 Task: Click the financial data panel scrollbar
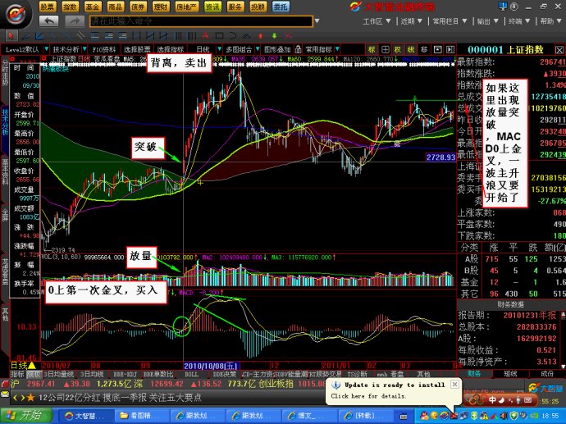pyautogui.click(x=563, y=340)
